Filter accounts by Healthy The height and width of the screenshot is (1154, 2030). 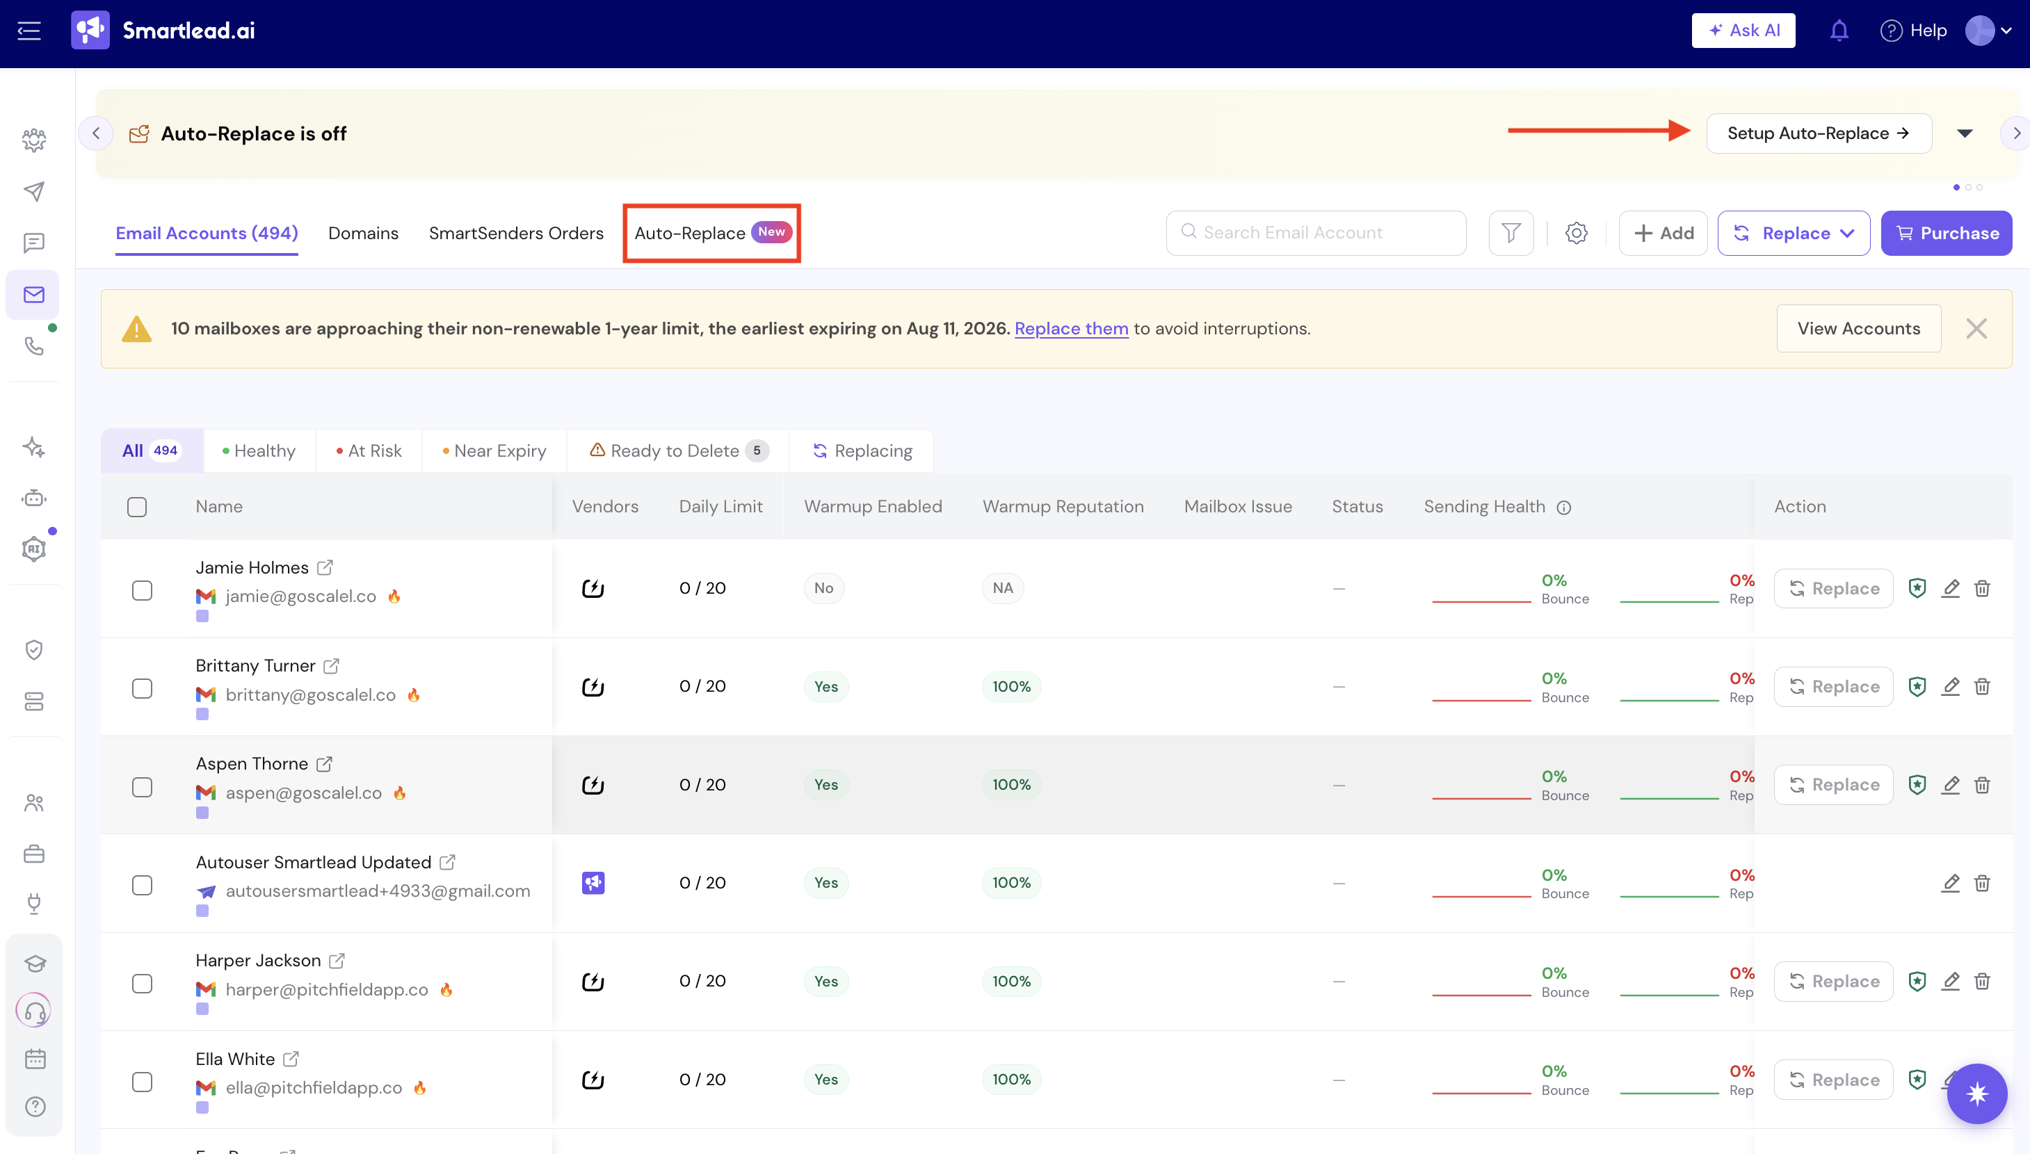point(259,451)
